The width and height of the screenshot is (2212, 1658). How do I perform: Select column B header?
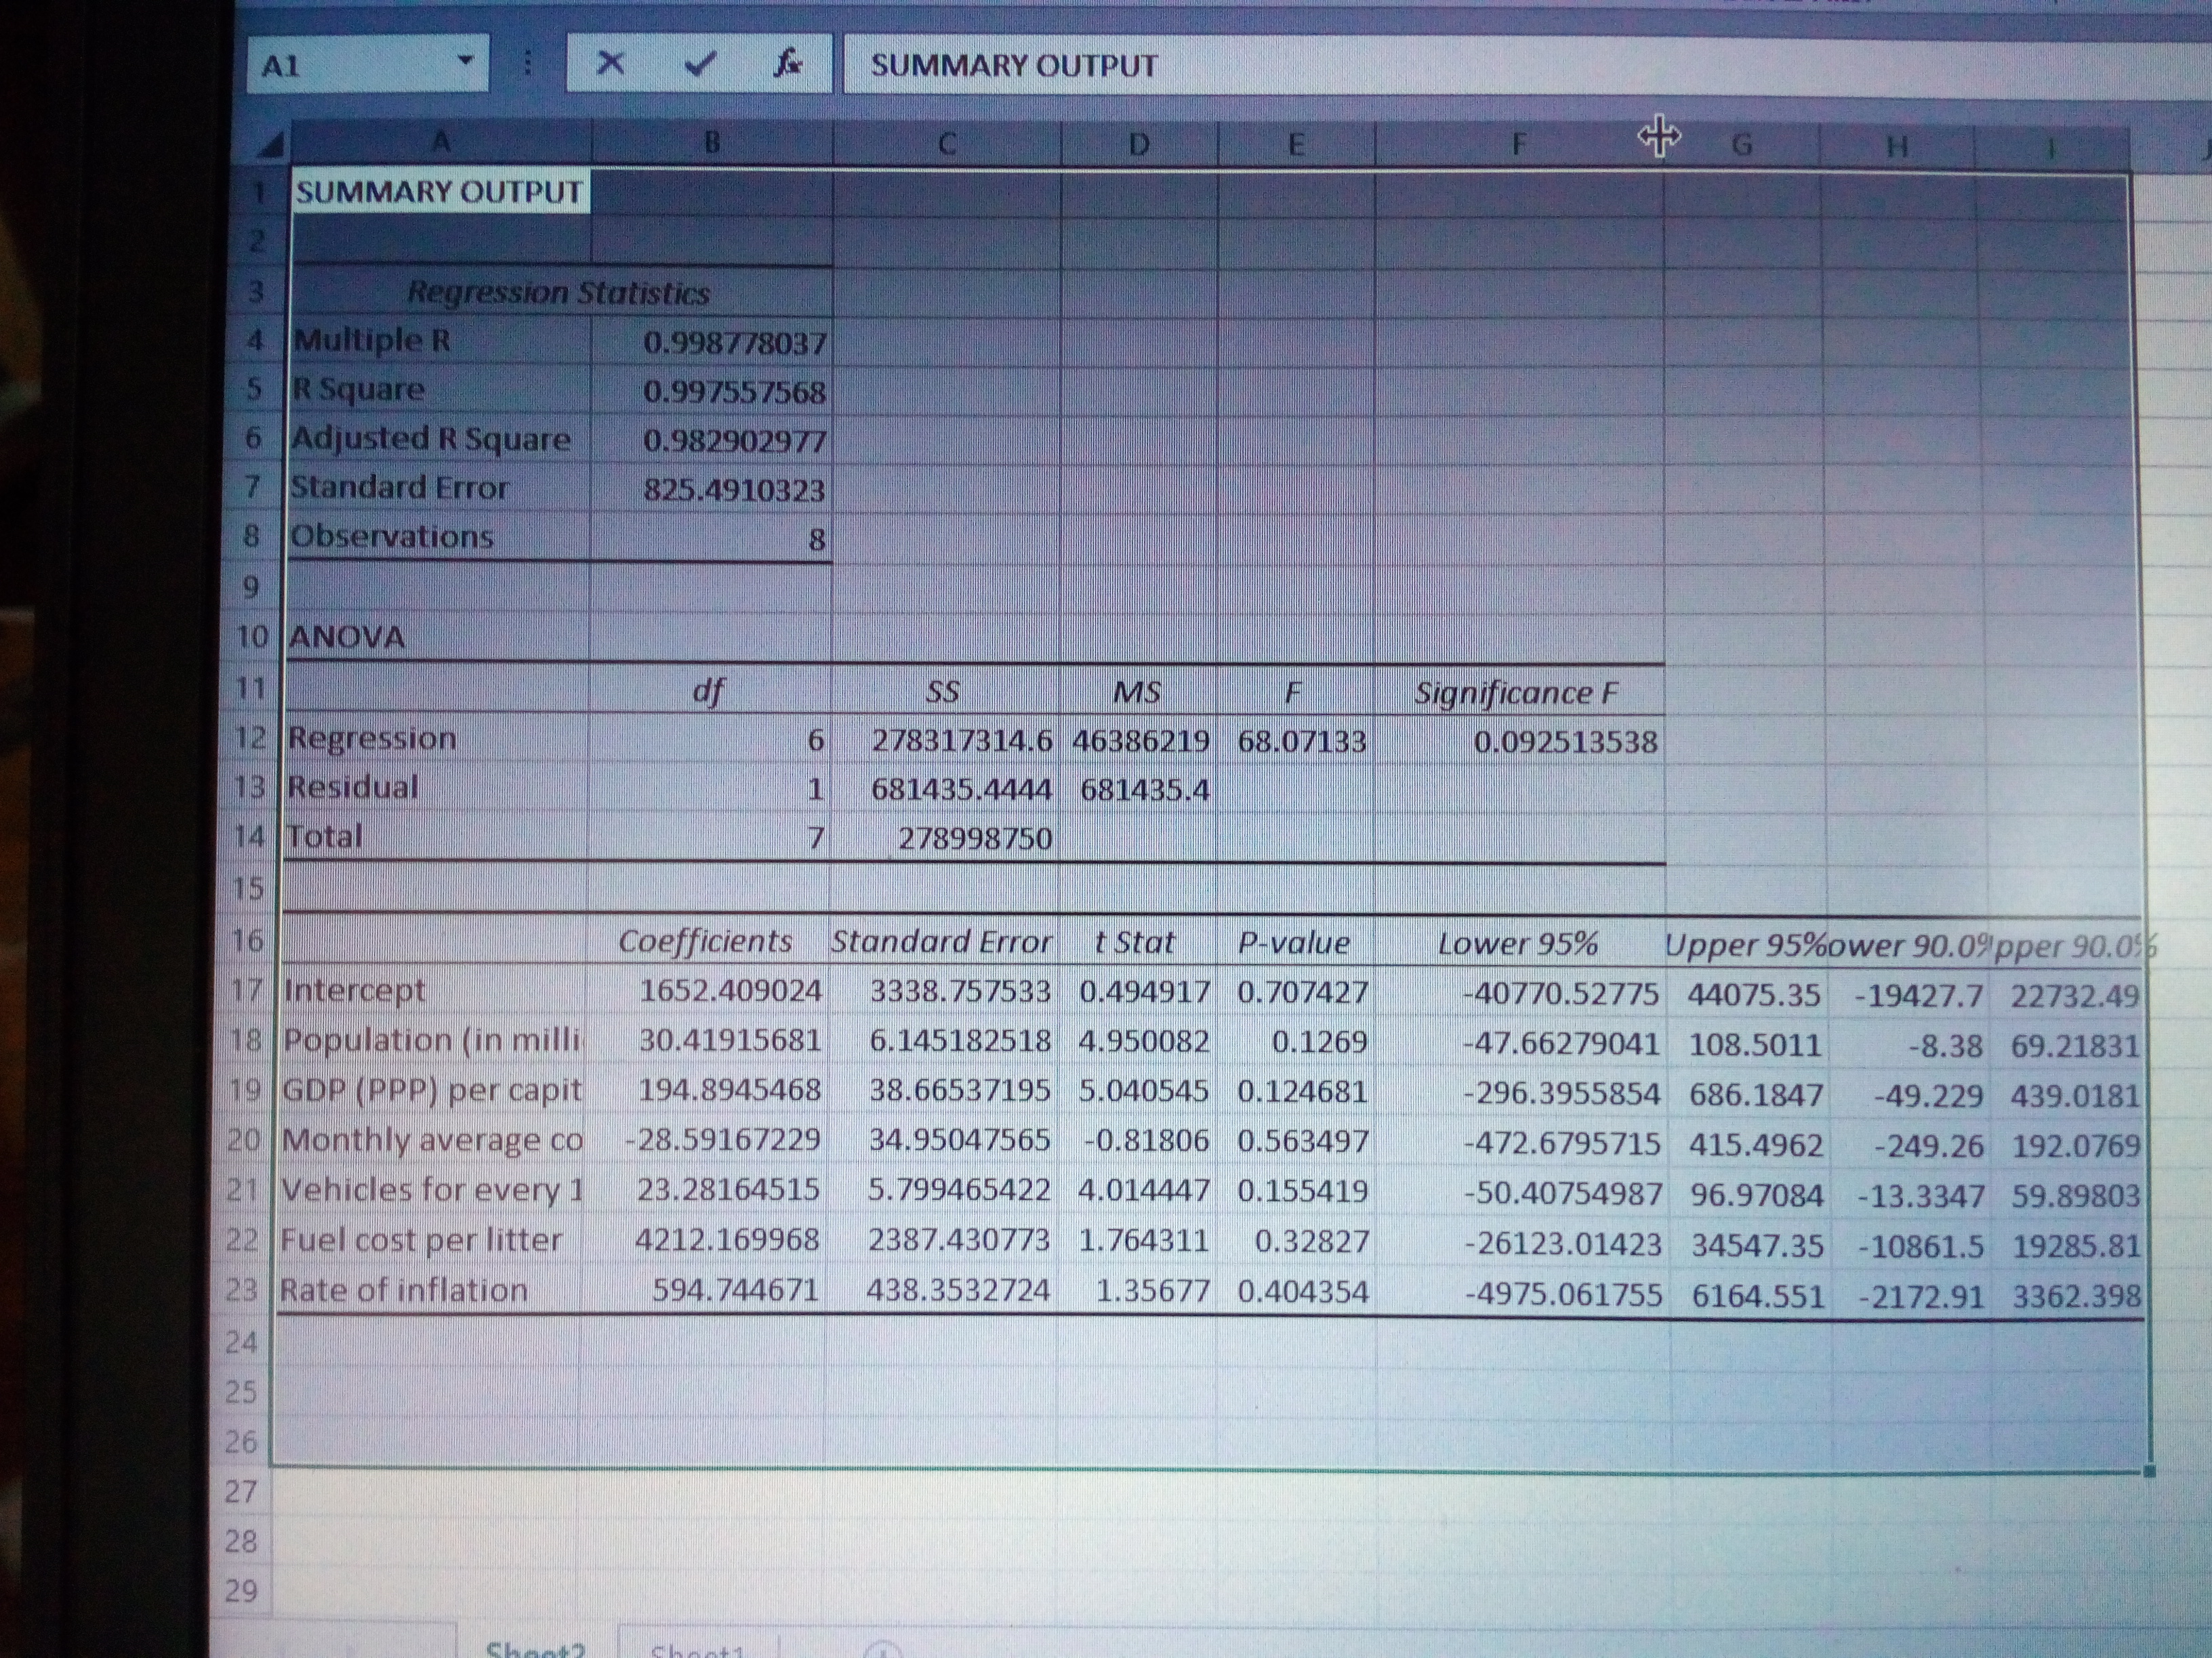(x=711, y=143)
